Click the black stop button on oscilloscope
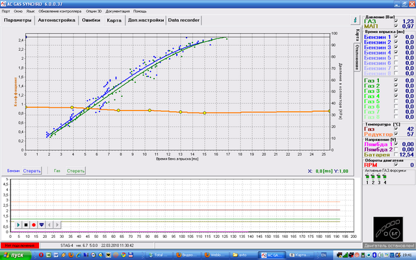Viewport: 416px width, 260px height. point(26,224)
